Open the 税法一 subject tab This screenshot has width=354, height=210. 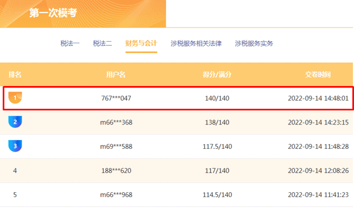(70, 43)
